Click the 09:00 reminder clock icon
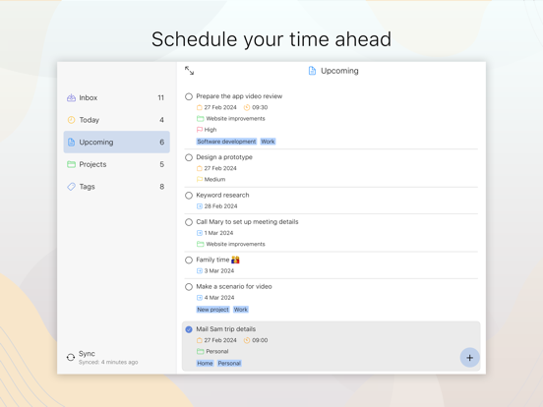This screenshot has height=407, width=543. click(x=247, y=340)
